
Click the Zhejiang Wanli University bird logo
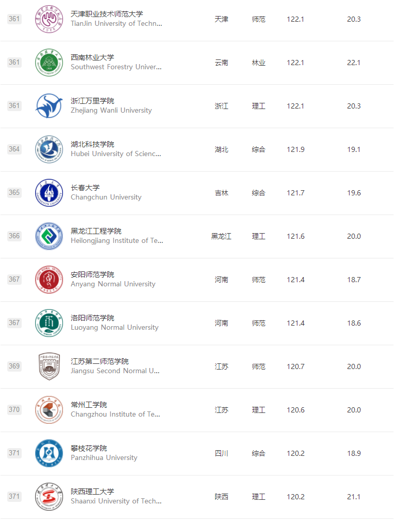pyautogui.click(x=49, y=106)
